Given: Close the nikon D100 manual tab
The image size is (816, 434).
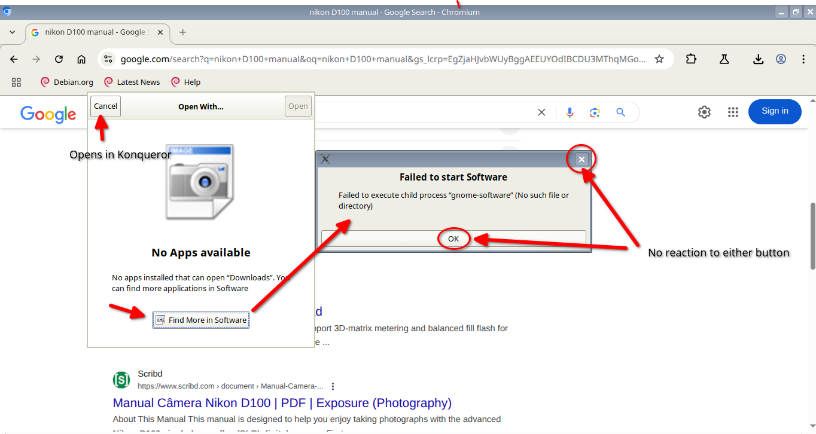Looking at the screenshot, I should [x=160, y=32].
